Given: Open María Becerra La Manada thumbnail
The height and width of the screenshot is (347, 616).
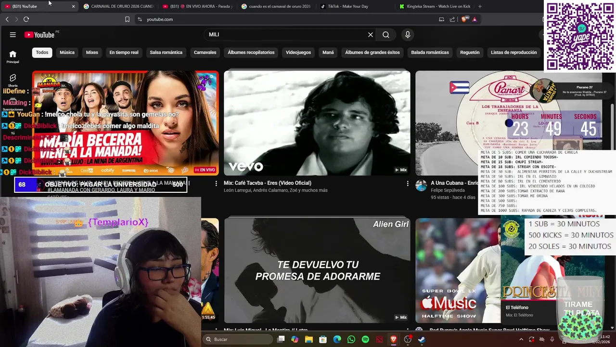Looking at the screenshot, I should [x=125, y=123].
